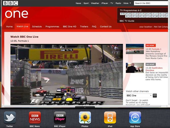Open the Programmes tab

52,27
